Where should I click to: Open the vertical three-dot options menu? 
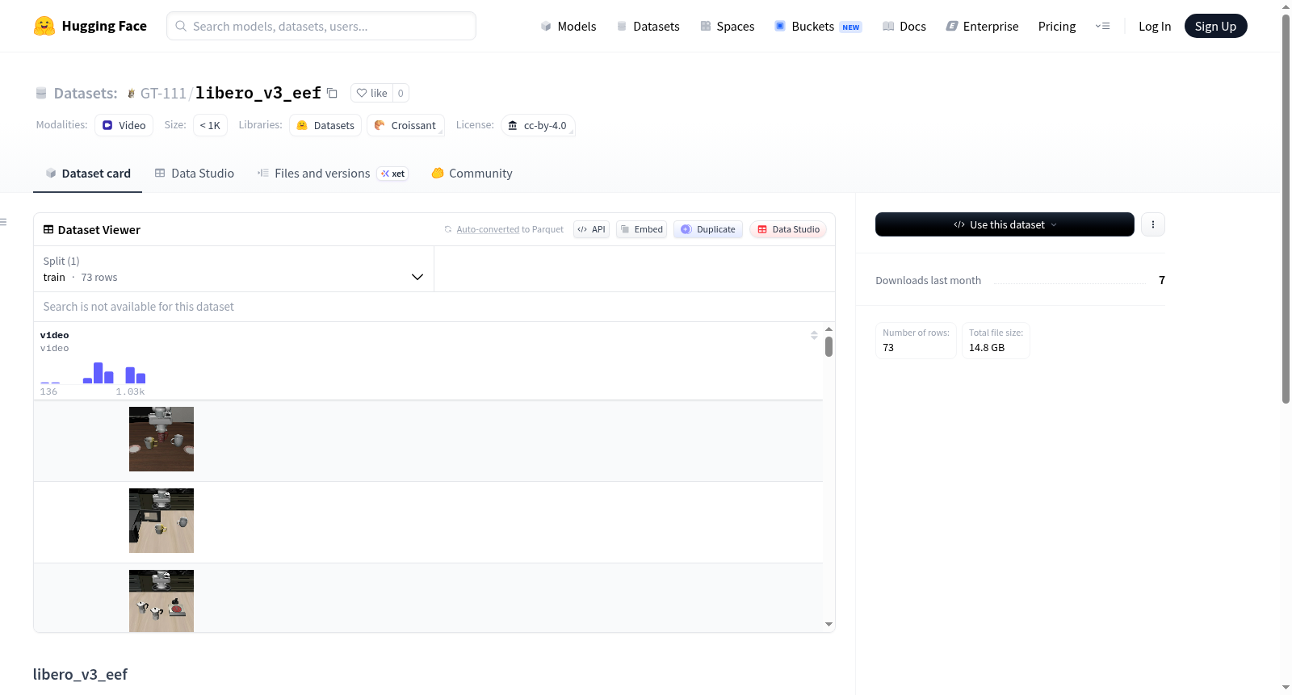1153,224
